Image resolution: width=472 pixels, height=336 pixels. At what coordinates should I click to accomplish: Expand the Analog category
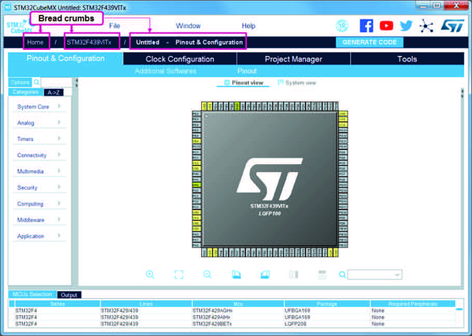[x=39, y=123]
